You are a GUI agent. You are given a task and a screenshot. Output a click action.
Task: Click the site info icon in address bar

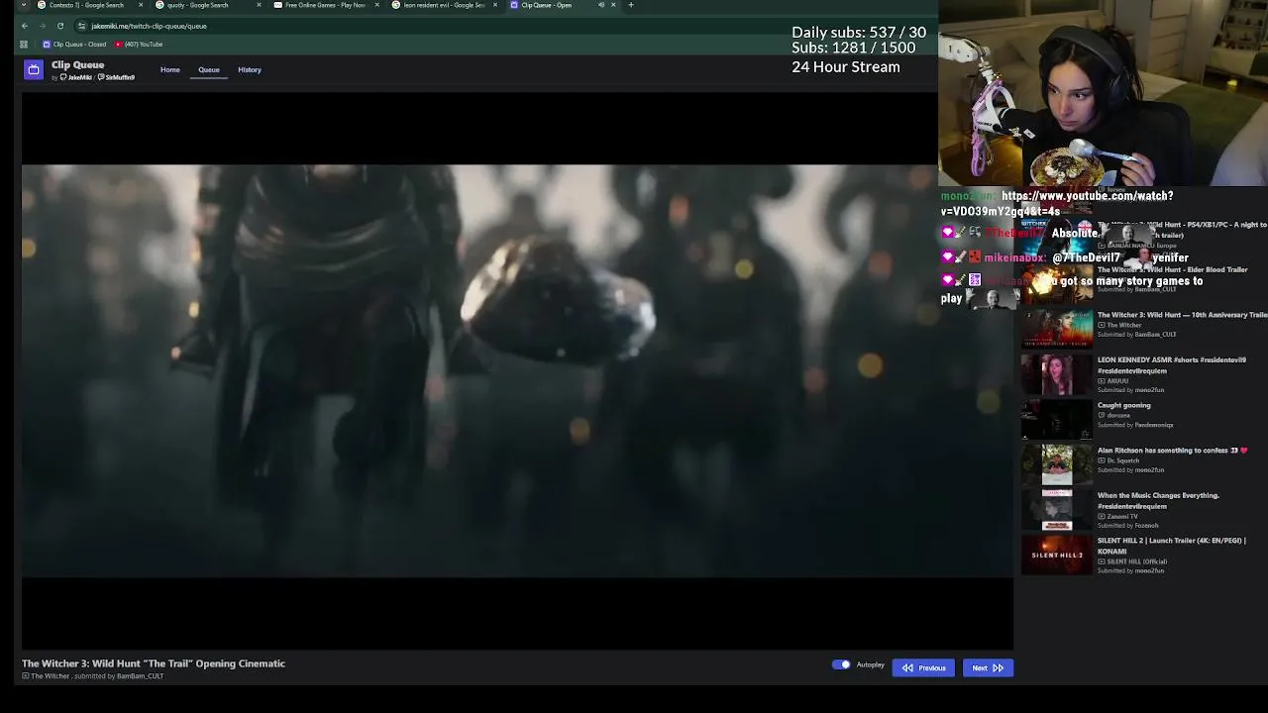point(82,26)
